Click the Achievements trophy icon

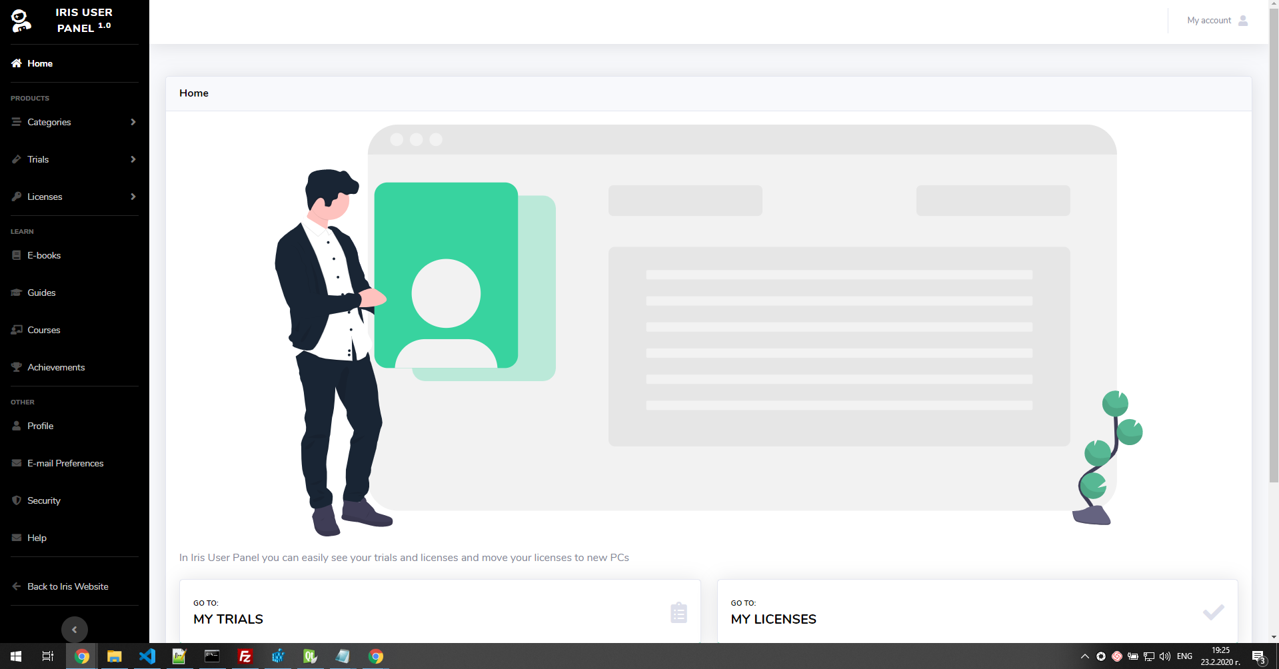(x=17, y=367)
